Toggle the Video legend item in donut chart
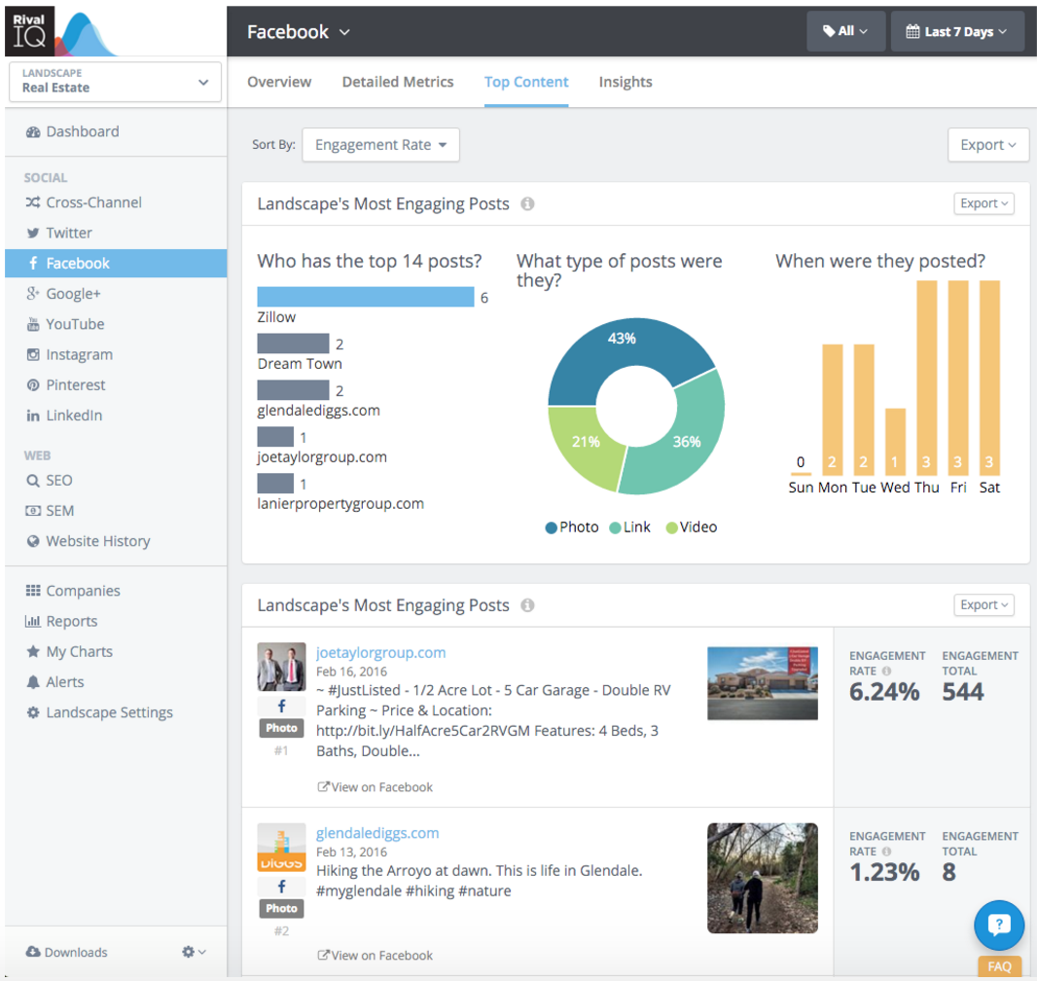 (x=691, y=527)
